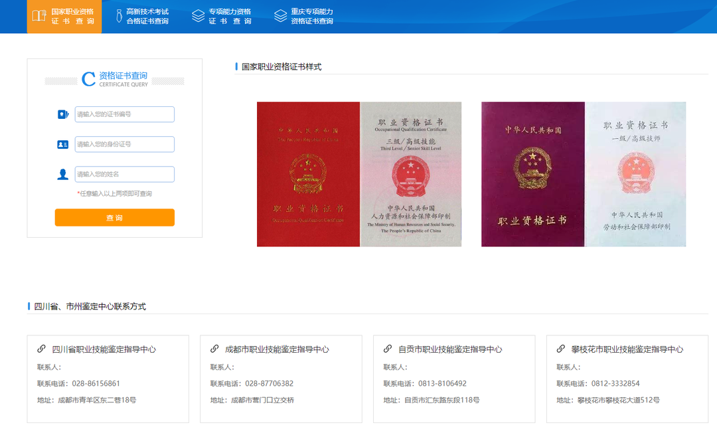Click phone number 028-87706382

tap(270, 383)
